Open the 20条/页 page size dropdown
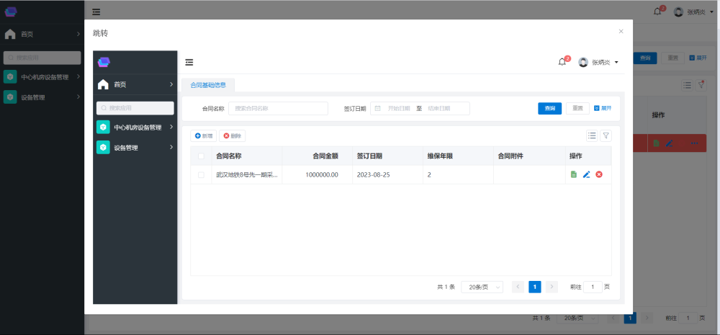 pos(482,287)
